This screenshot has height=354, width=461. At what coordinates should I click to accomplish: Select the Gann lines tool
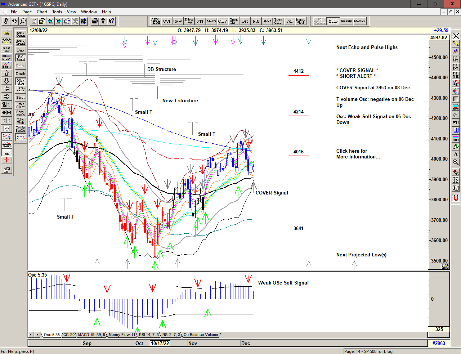pyautogui.click(x=6, y=144)
